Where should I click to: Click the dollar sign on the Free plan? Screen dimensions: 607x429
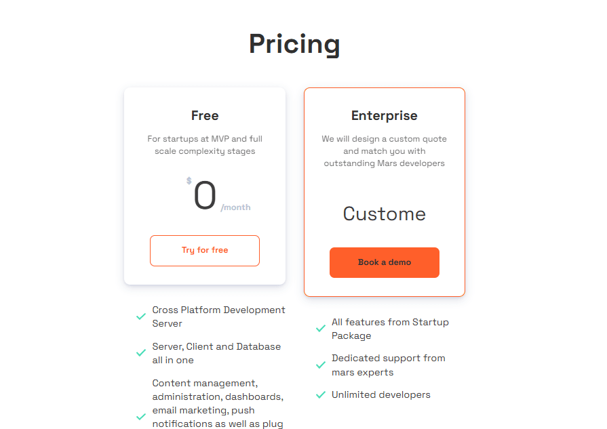coord(188,181)
